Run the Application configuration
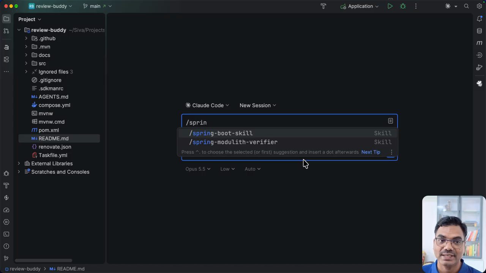The image size is (486, 273). 390,6
